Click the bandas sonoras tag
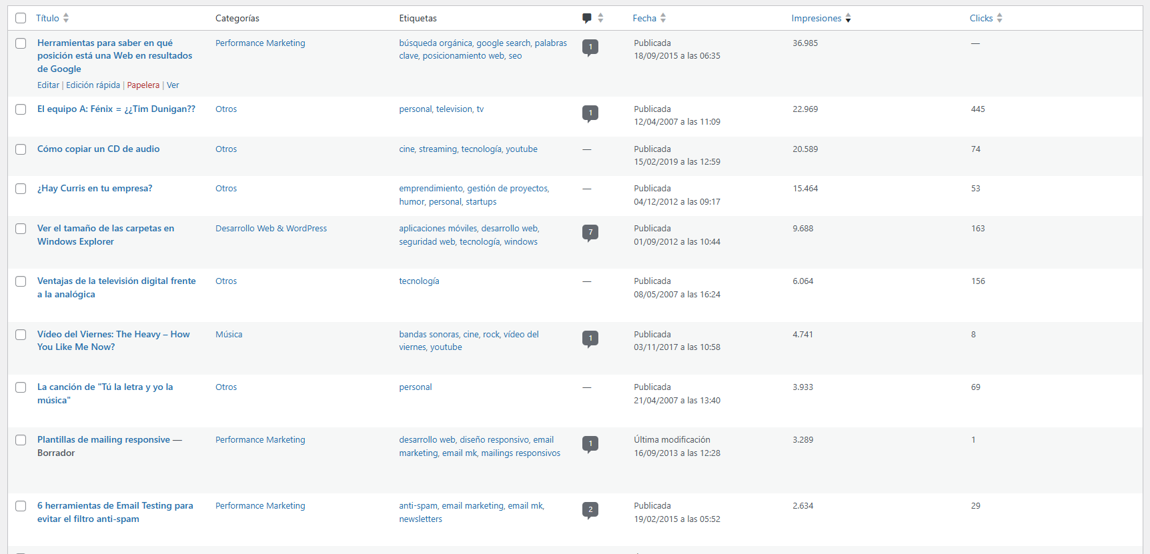This screenshot has height=554, width=1150. [x=429, y=335]
